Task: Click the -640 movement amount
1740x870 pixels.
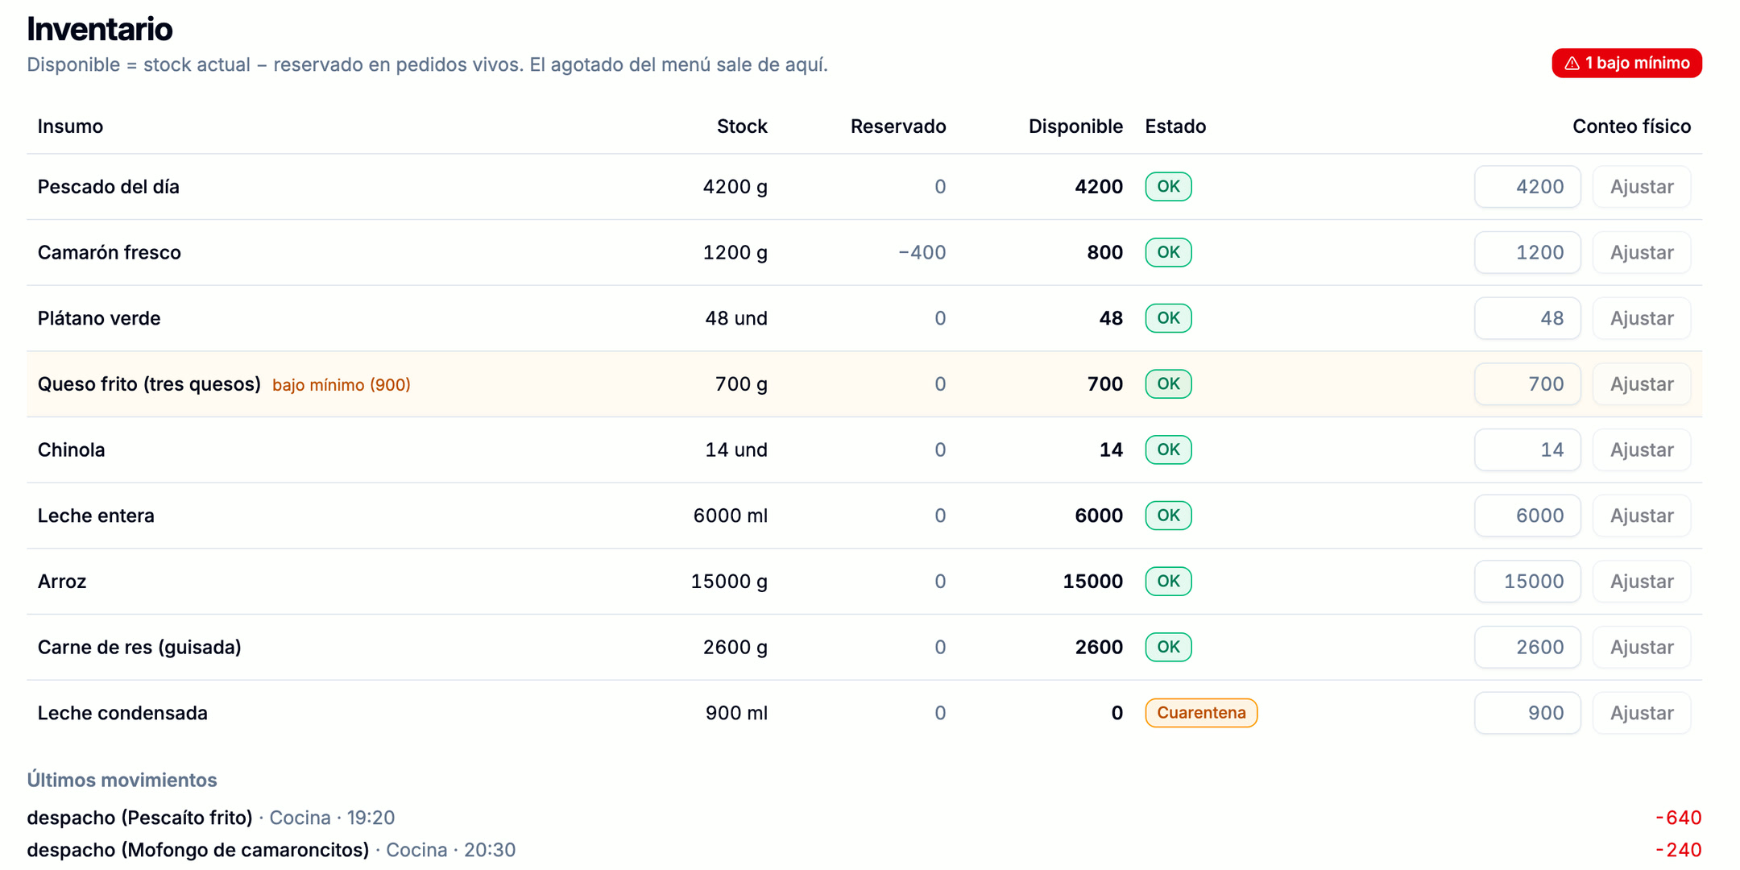Action: tap(1678, 818)
